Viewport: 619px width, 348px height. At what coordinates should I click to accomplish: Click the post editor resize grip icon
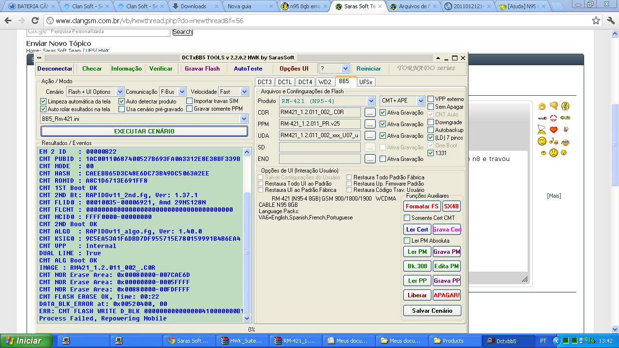(525, 279)
